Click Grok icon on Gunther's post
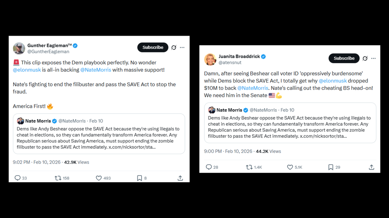The image size is (389, 218). [174, 48]
